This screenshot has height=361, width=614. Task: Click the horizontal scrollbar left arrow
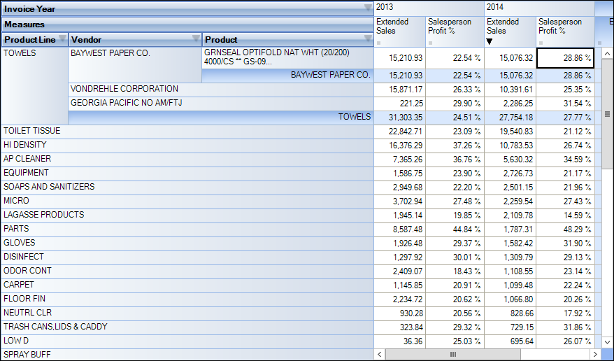pyautogui.click(x=380, y=354)
